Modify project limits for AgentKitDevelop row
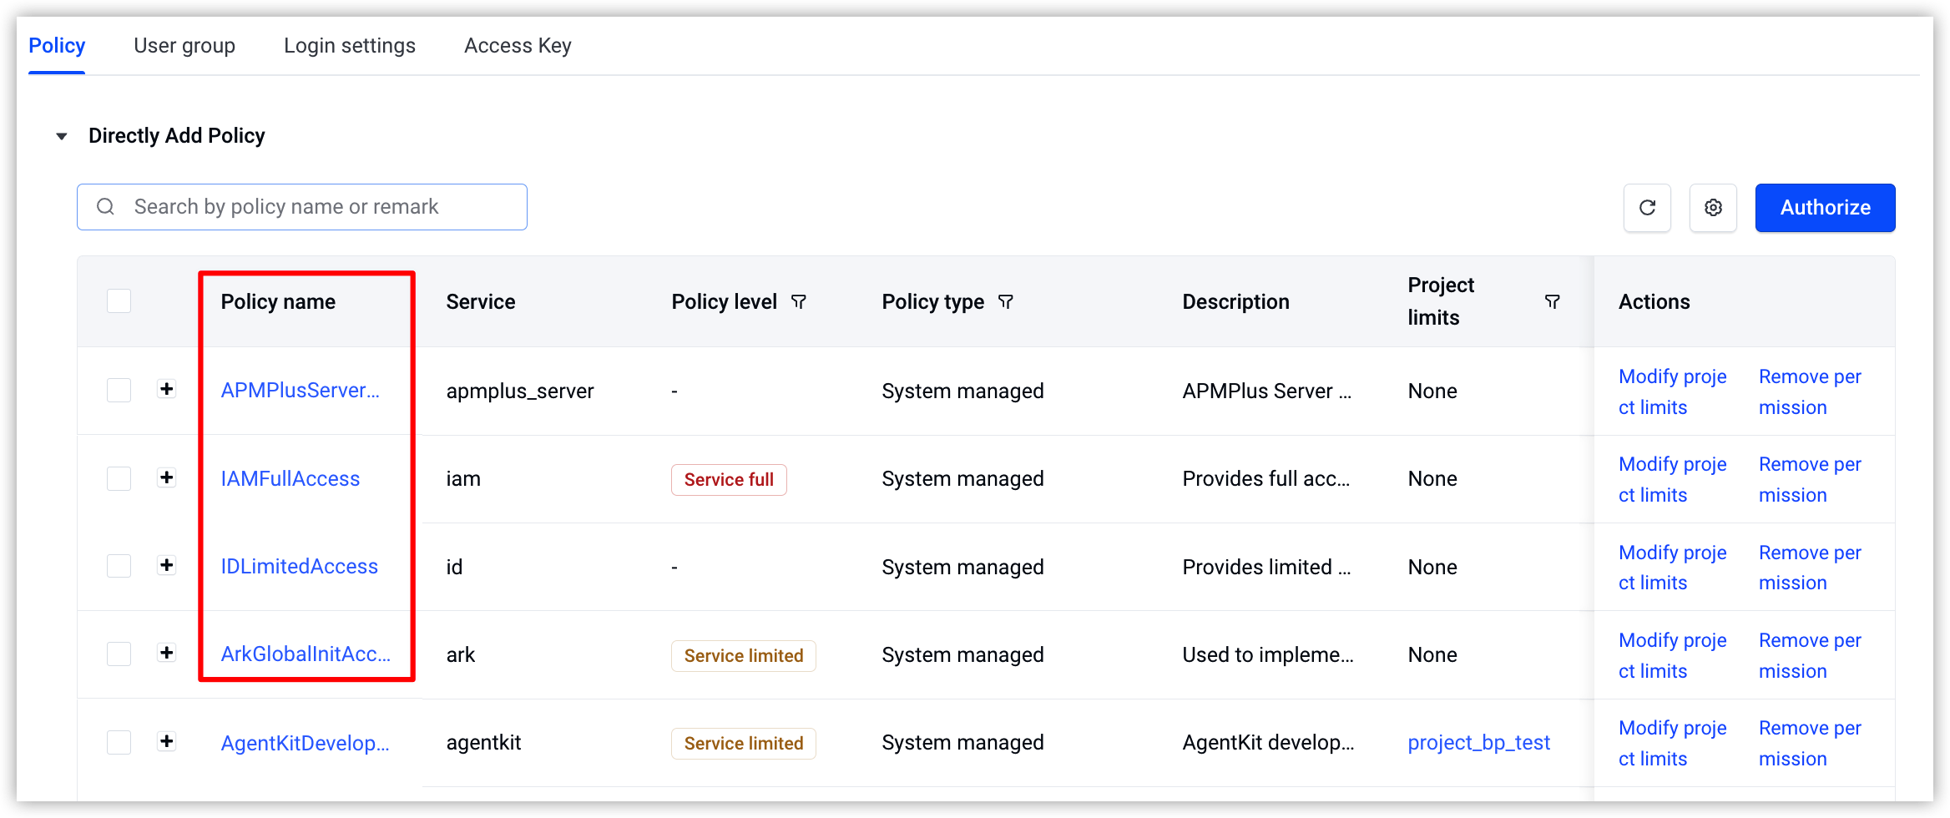This screenshot has width=1950, height=818. (1673, 744)
